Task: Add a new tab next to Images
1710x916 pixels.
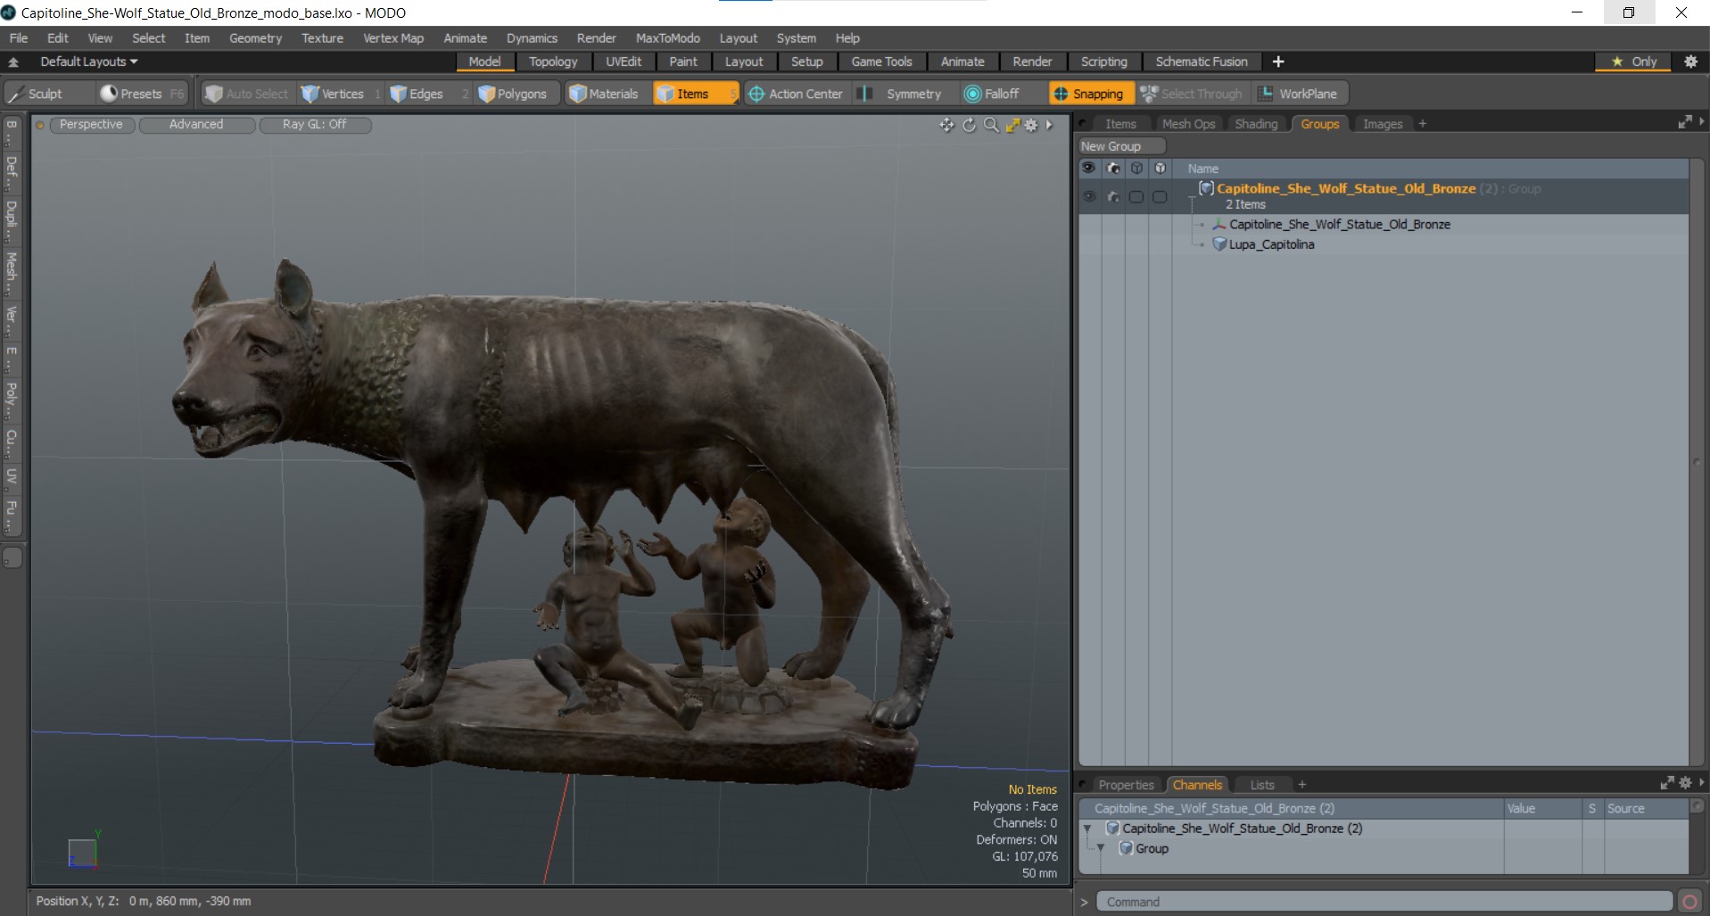Action: pyautogui.click(x=1423, y=124)
